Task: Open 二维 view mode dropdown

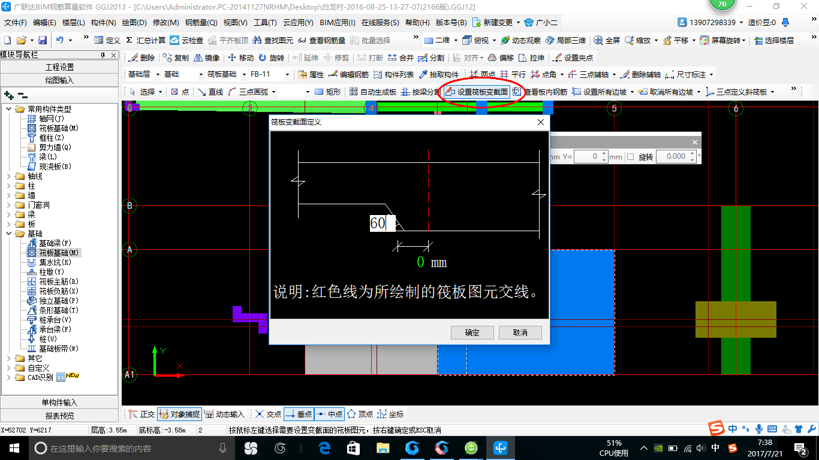Action: [x=456, y=40]
